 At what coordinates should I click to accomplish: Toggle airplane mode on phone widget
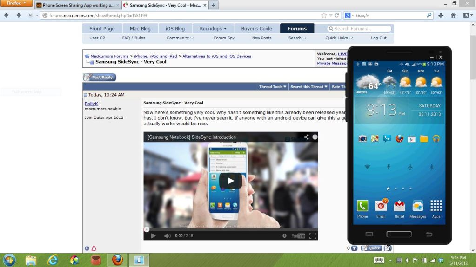(410, 167)
